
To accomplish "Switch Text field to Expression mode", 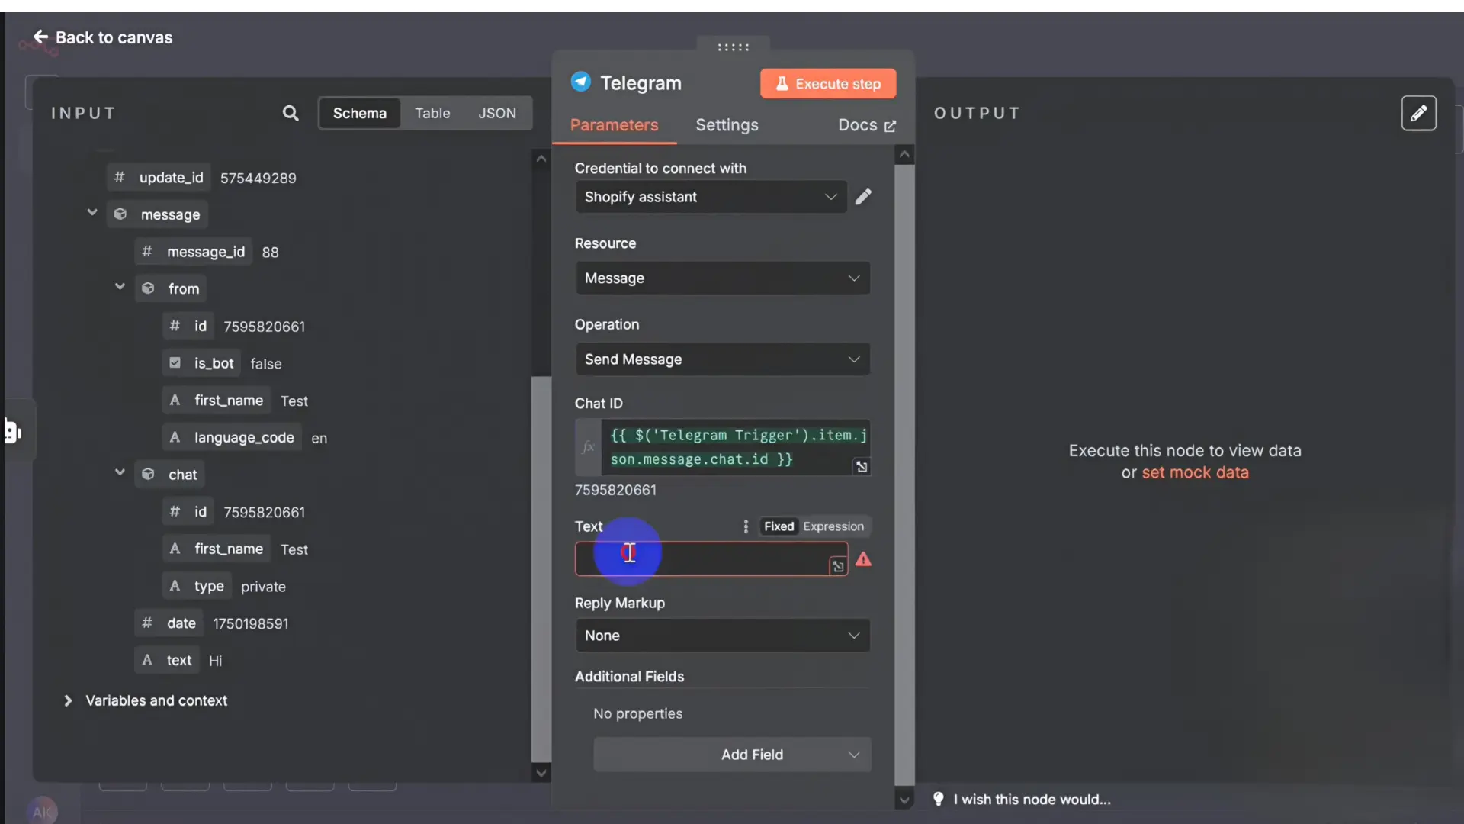I will tap(833, 526).
